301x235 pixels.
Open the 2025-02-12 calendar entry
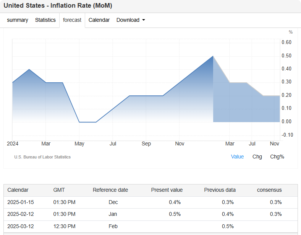(21, 214)
